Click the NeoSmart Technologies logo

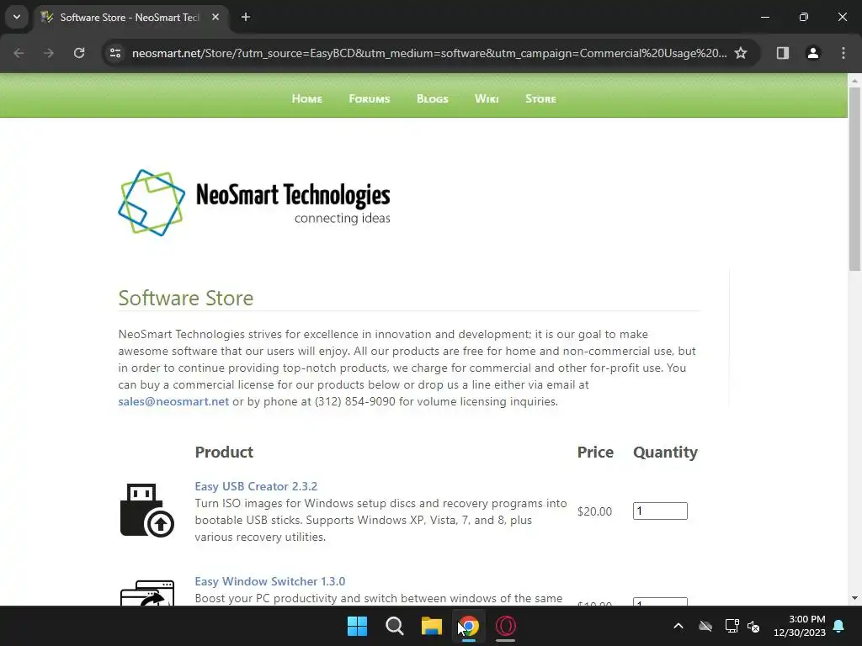pyautogui.click(x=254, y=203)
